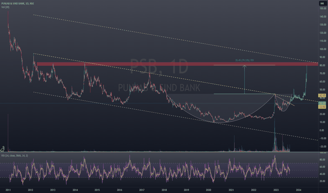Viewport: 328px width, 193px height.
Task: Click 110.00 on the price scale
Action: (323, 41)
